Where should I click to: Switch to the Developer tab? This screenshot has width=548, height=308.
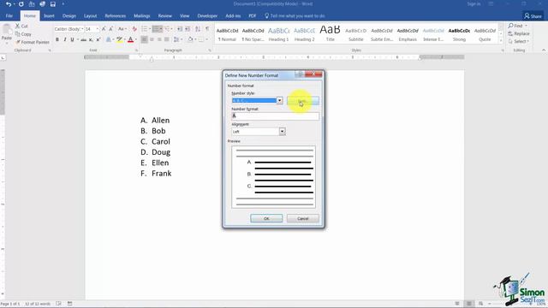click(x=207, y=15)
